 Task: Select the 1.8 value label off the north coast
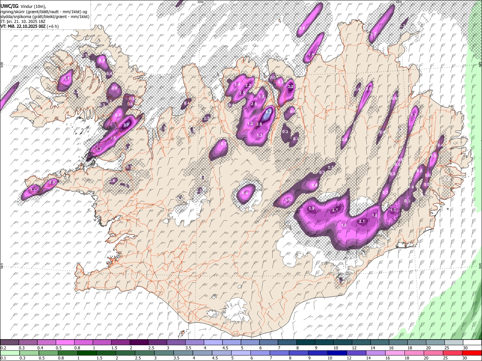click(x=311, y=55)
